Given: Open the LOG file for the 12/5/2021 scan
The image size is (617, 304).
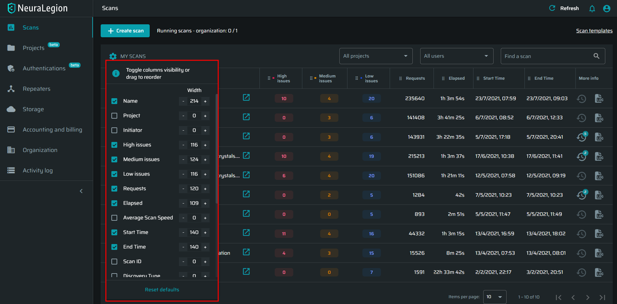Looking at the screenshot, I should tap(599, 176).
